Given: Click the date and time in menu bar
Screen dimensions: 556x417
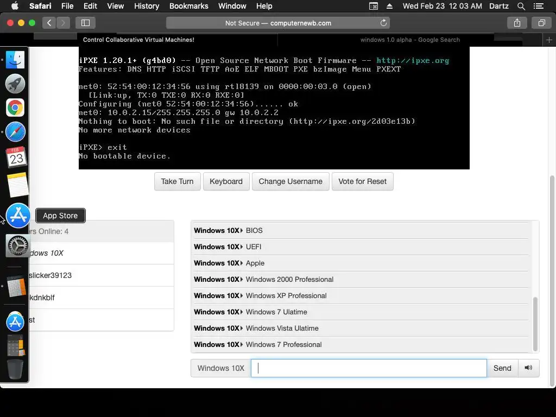Looking at the screenshot, I should [442, 6].
